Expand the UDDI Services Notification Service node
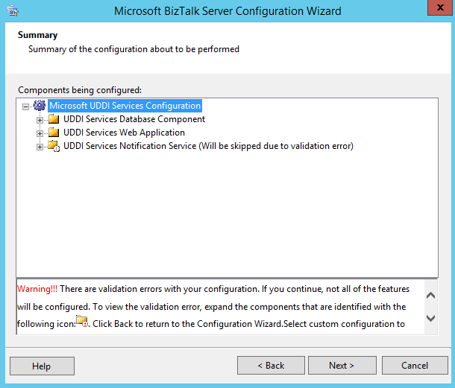The width and height of the screenshot is (455, 388). [x=40, y=146]
